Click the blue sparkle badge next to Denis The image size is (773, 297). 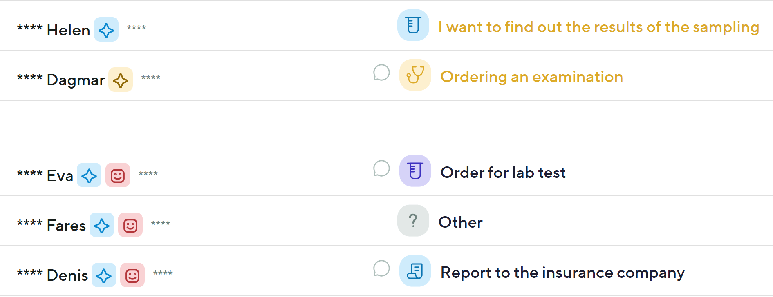coord(104,275)
